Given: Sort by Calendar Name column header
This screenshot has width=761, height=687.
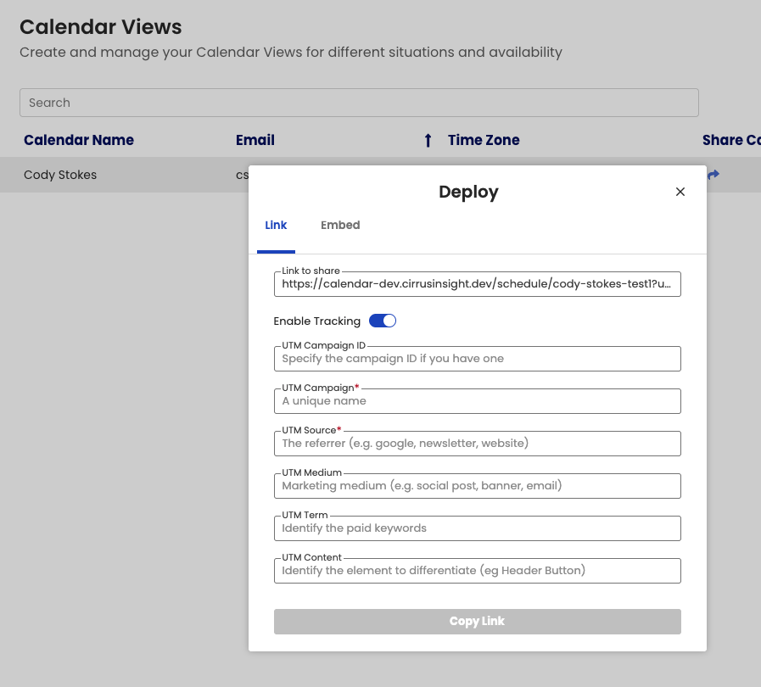Looking at the screenshot, I should [79, 140].
